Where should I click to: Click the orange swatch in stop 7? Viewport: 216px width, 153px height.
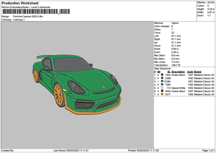pos(162,94)
